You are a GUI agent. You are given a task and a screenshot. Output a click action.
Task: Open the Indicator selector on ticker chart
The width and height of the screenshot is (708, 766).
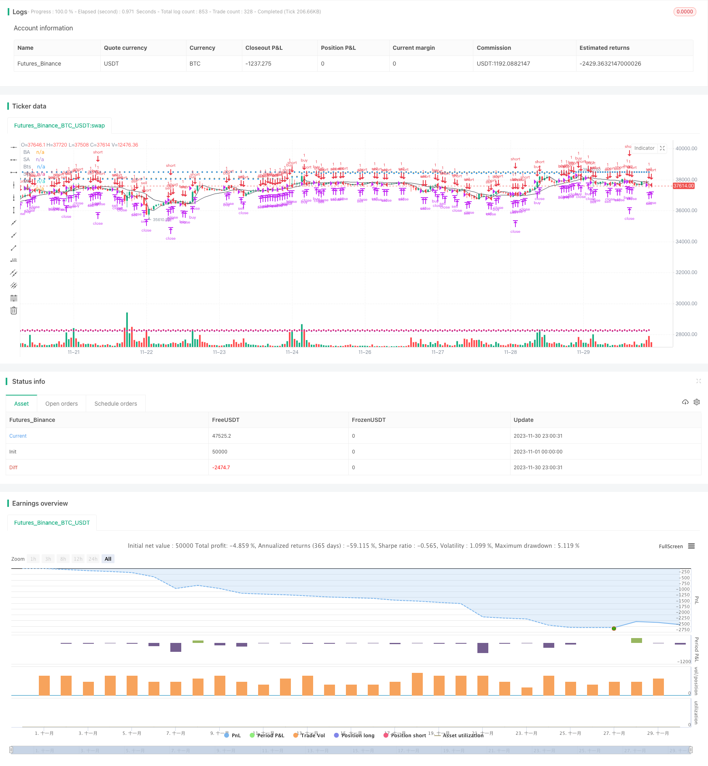point(644,148)
